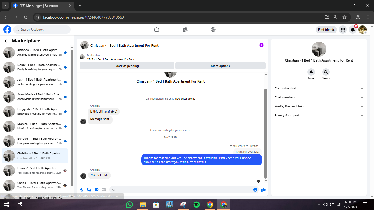Open the account menu on profile picture

[x=363, y=30]
